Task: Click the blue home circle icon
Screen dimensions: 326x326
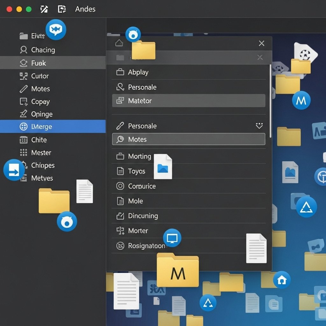Action: click(x=282, y=280)
